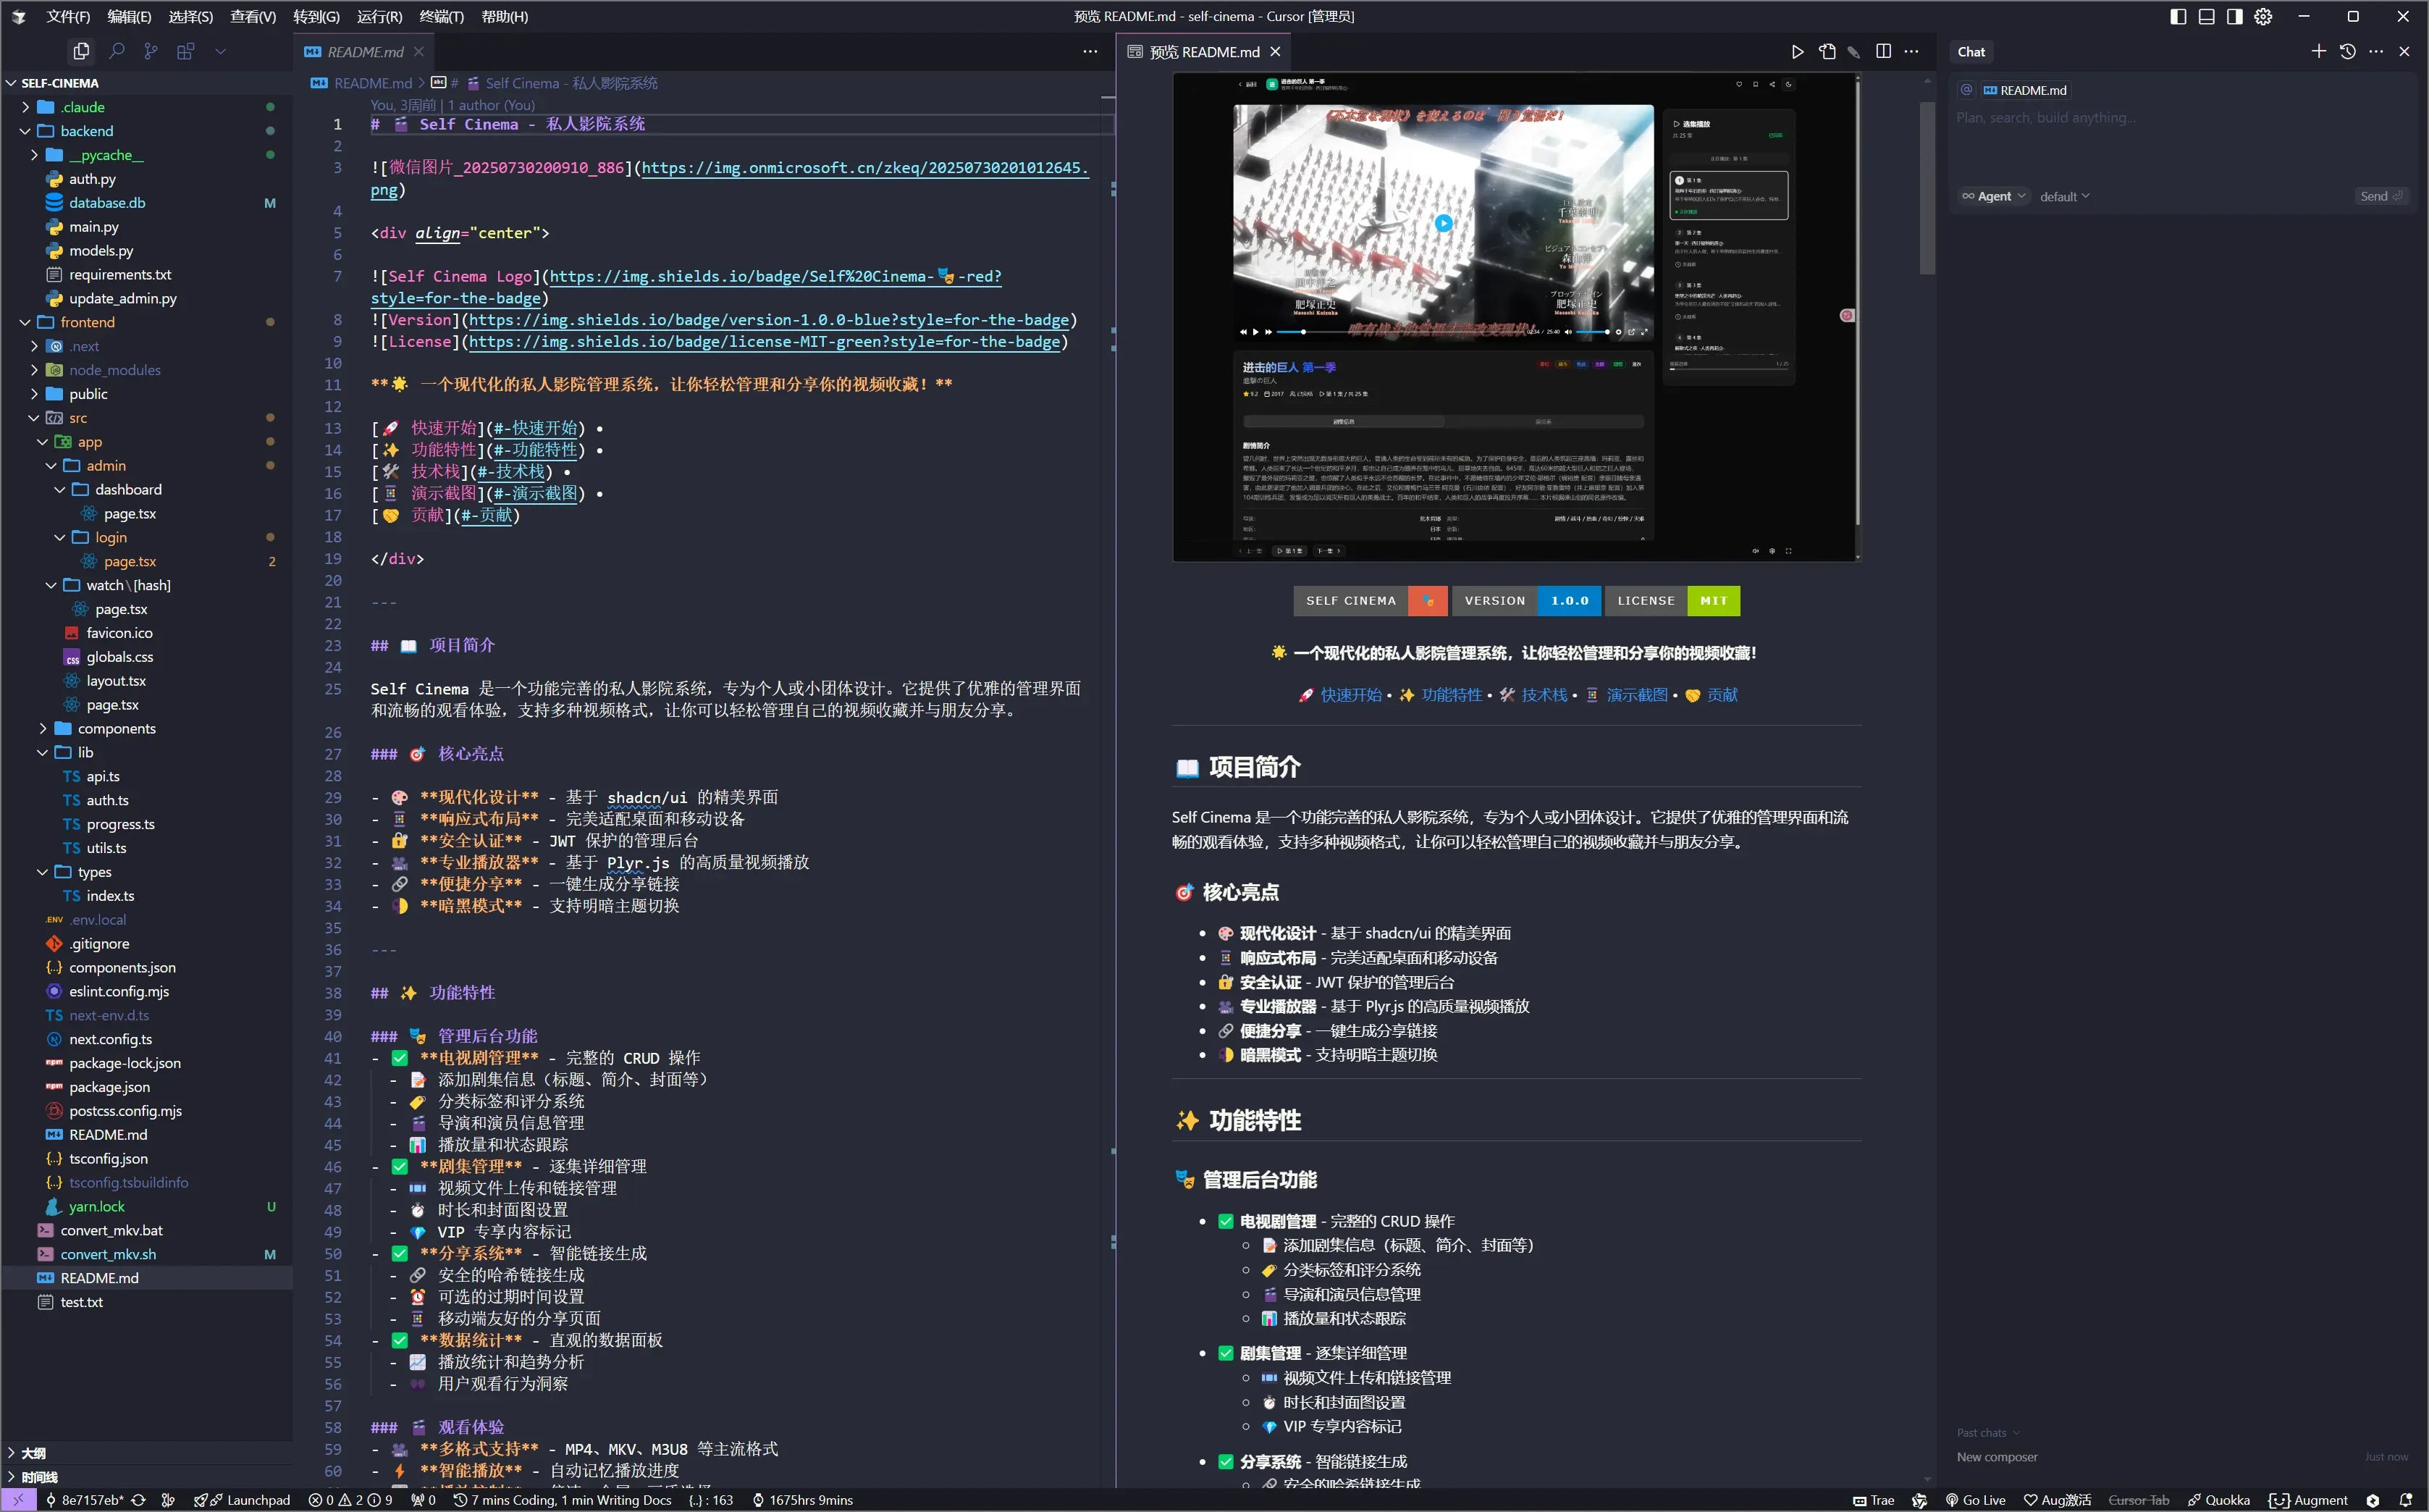
Task: Toggle the bottom panel layout button
Action: (x=2206, y=16)
